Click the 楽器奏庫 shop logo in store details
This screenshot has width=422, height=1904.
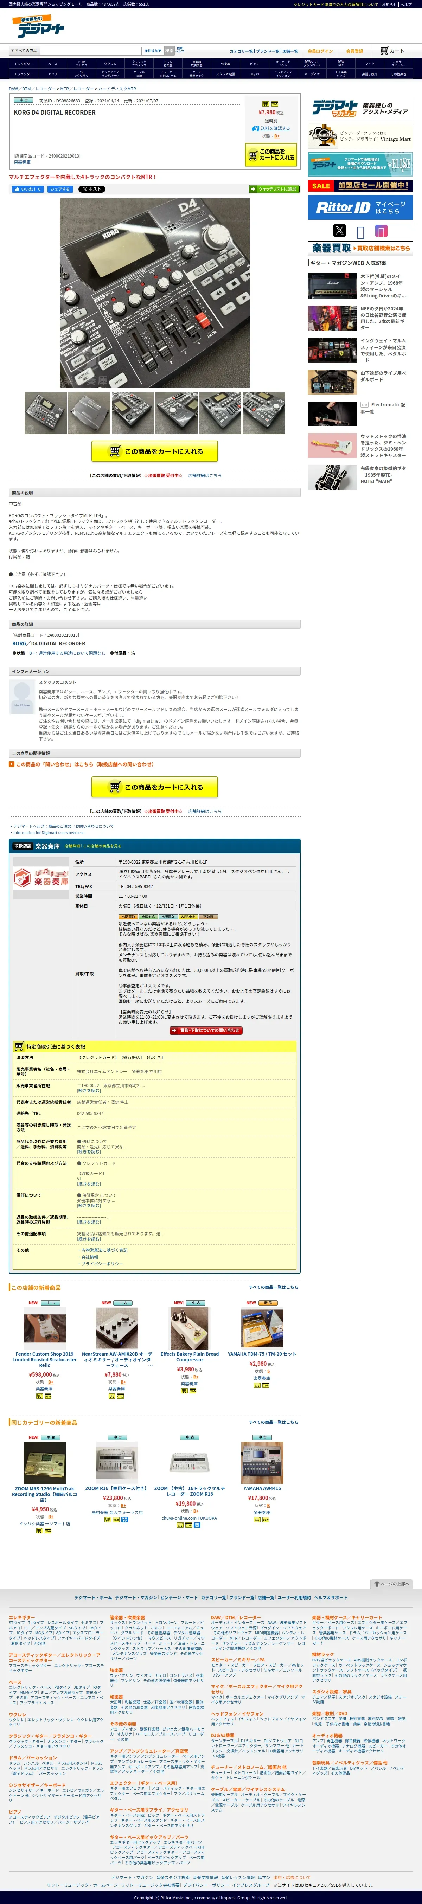point(41,879)
